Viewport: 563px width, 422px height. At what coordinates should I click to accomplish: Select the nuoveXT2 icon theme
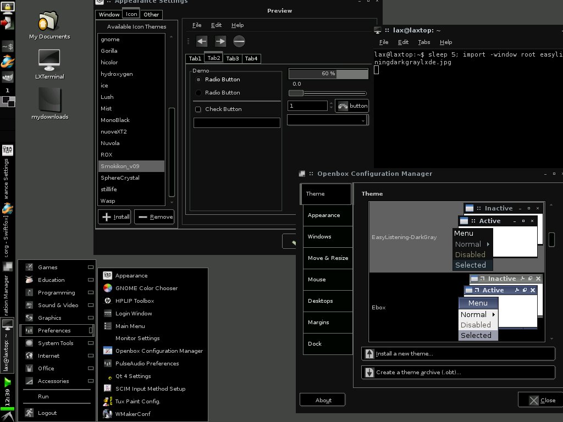click(x=131, y=131)
